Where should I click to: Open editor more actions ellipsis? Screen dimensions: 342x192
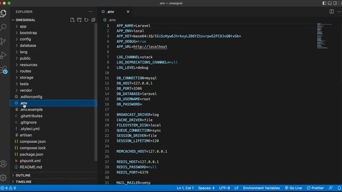[x=339, y=12]
